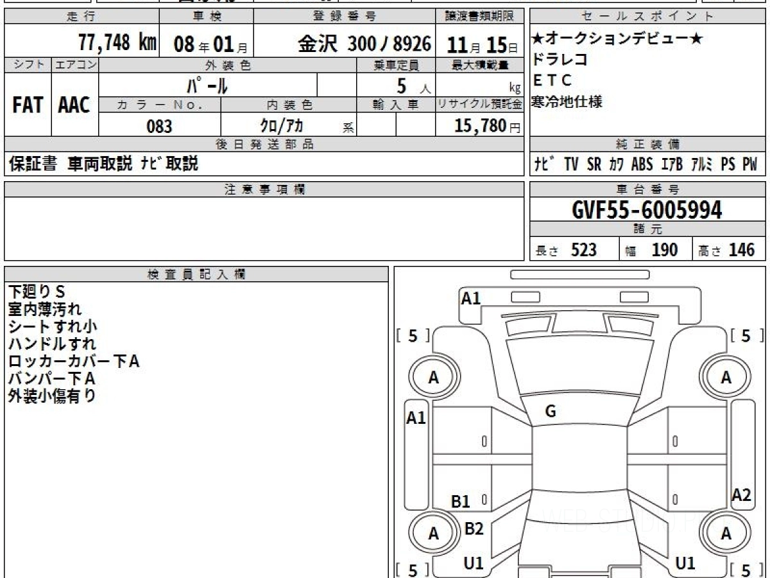Click the chassis number GVF55-6005994
This screenshot has height=578, width=770.
click(x=647, y=210)
